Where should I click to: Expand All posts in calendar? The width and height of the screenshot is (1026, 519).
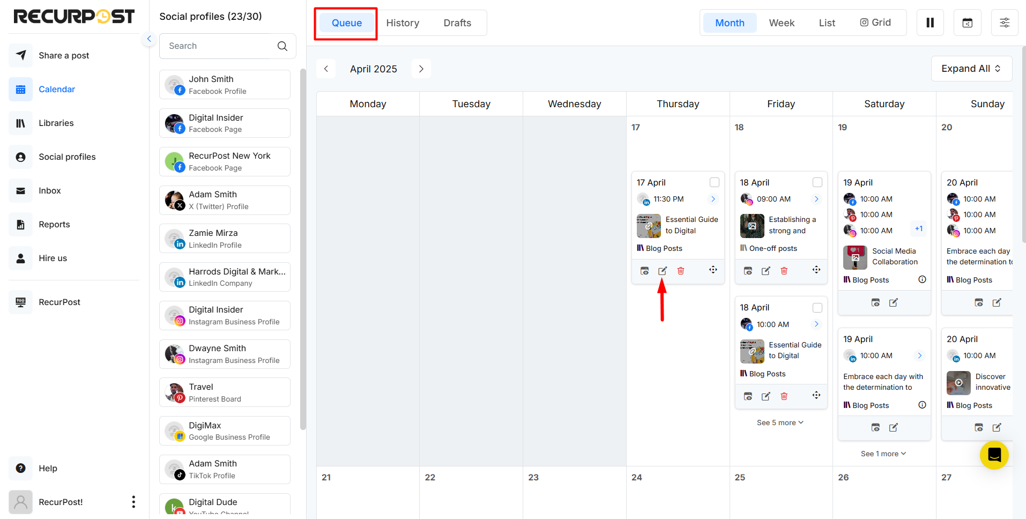click(971, 69)
